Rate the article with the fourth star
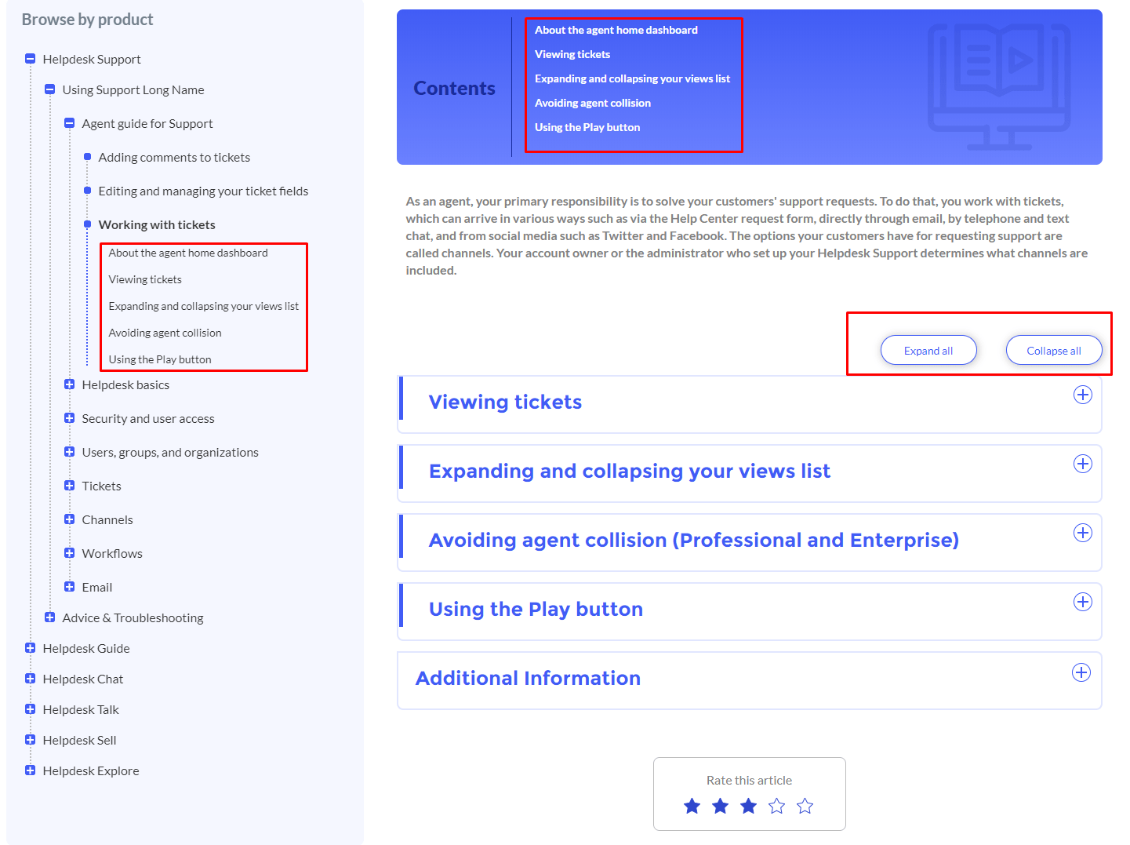This screenshot has height=845, width=1130. pyautogui.click(x=776, y=805)
